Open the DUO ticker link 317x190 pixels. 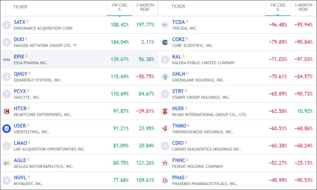click(19, 39)
